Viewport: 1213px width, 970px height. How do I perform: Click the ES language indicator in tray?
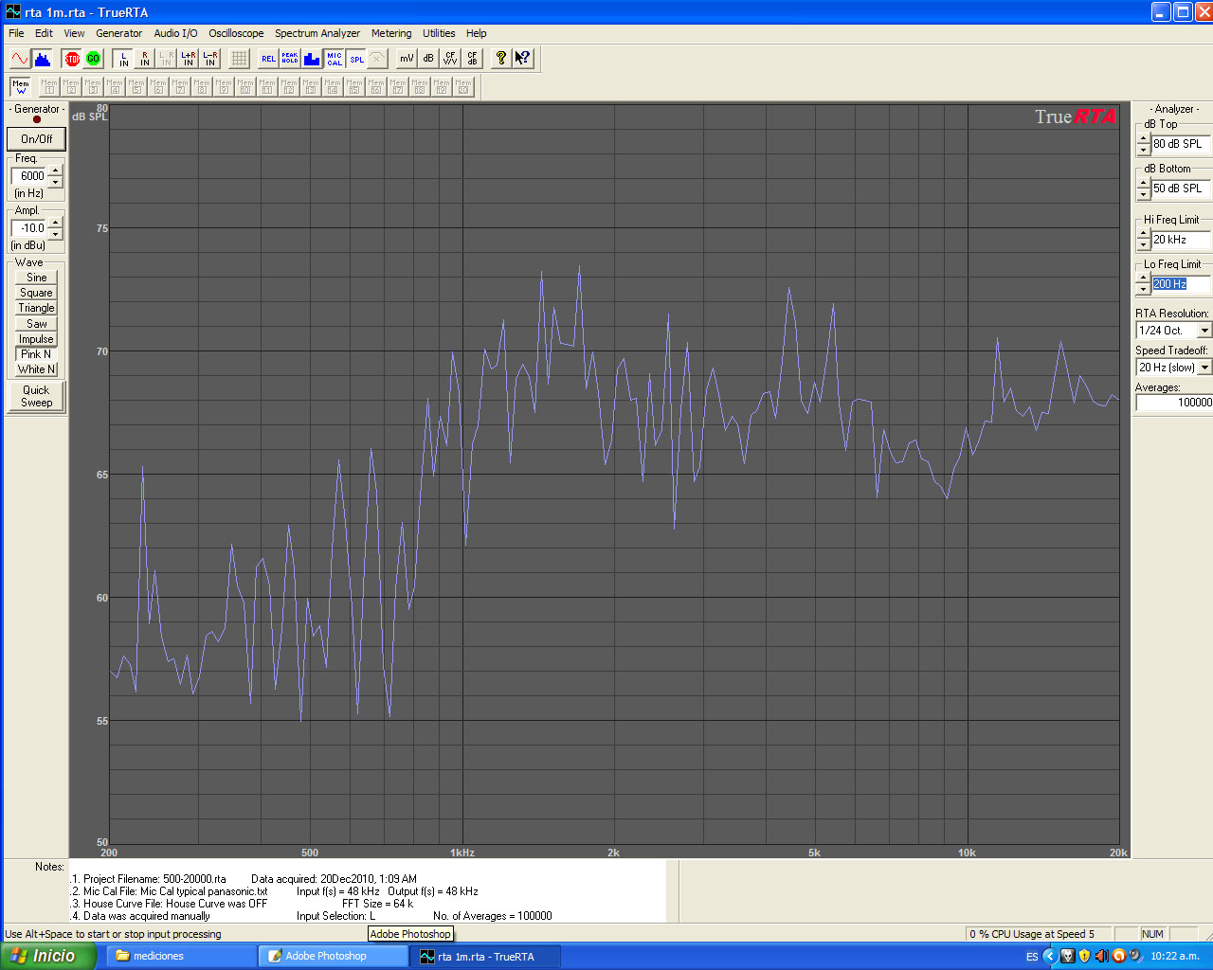pyautogui.click(x=1032, y=957)
